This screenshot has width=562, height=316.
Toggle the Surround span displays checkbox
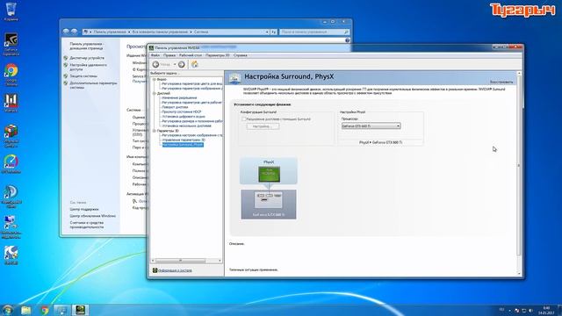pyautogui.click(x=244, y=119)
